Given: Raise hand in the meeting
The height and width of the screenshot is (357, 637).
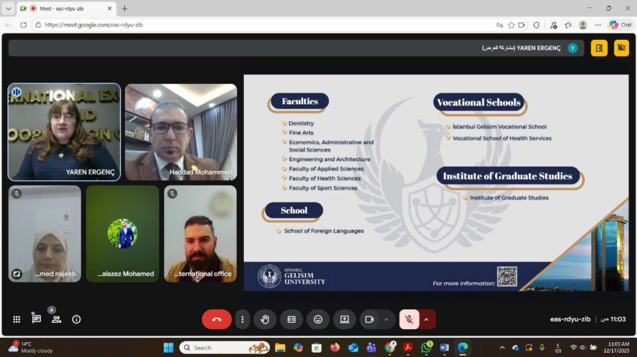Looking at the screenshot, I should click(265, 319).
